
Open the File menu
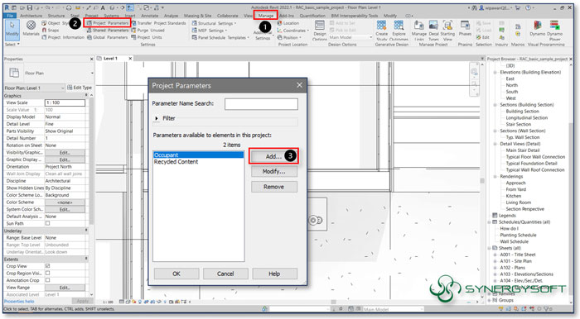point(10,16)
